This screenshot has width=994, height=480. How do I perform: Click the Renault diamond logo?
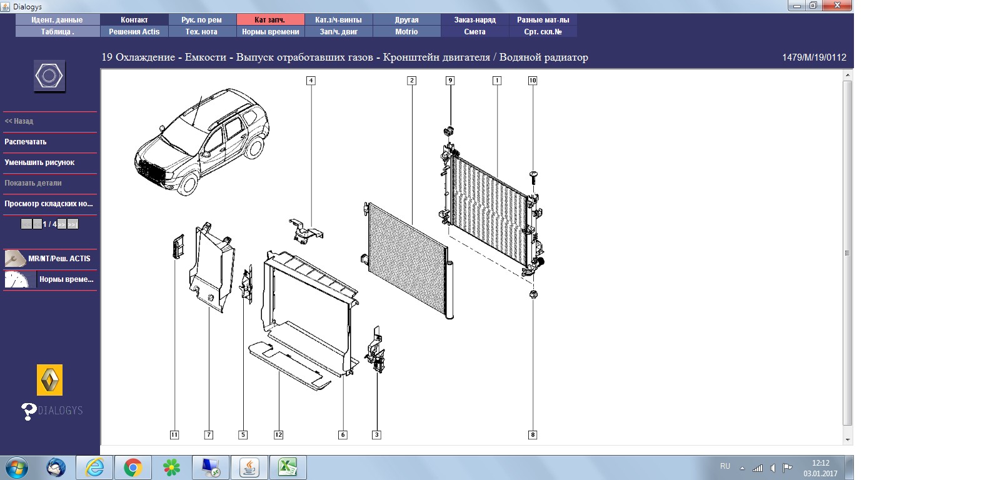click(x=49, y=380)
